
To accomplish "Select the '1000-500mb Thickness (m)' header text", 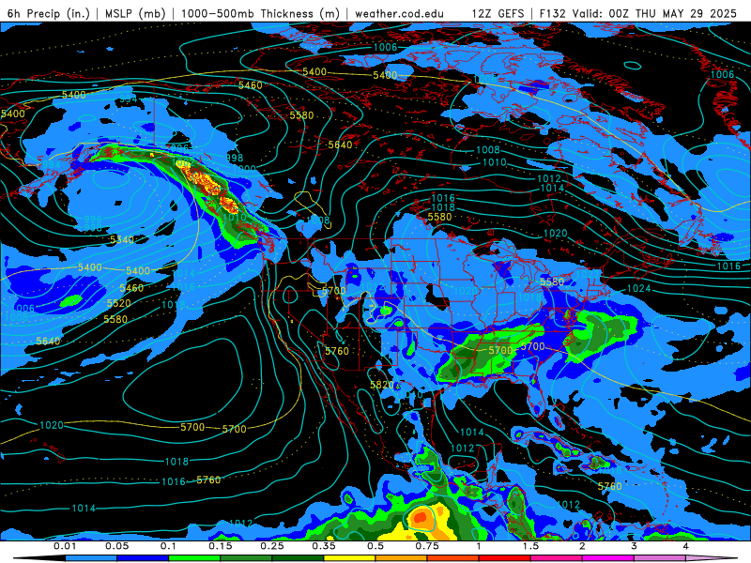I will (x=261, y=13).
